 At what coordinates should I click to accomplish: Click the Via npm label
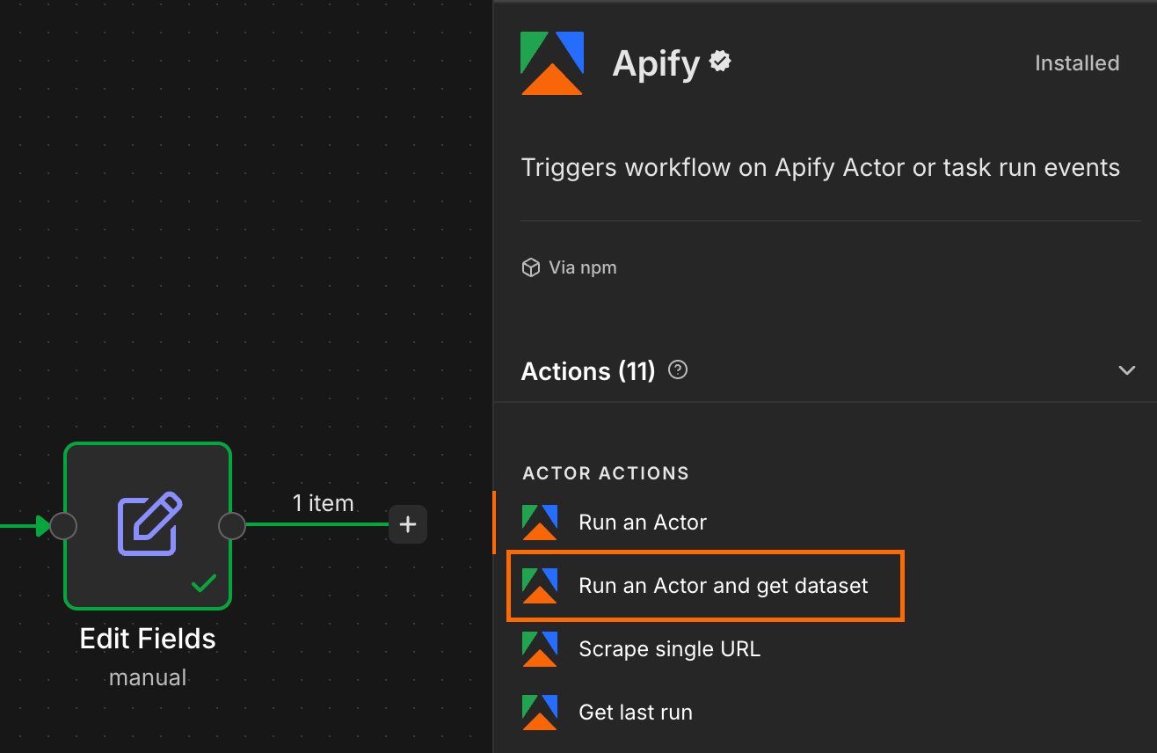(583, 267)
